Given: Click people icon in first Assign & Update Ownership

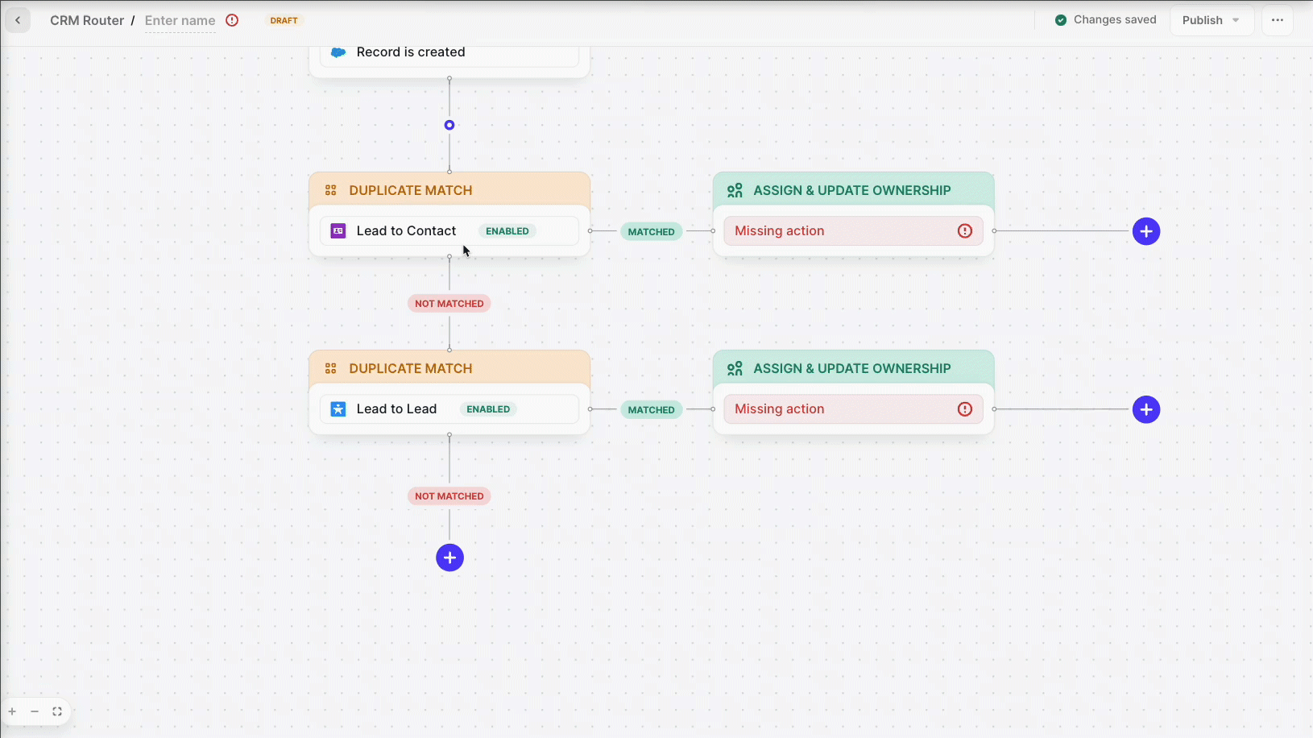Looking at the screenshot, I should [735, 190].
